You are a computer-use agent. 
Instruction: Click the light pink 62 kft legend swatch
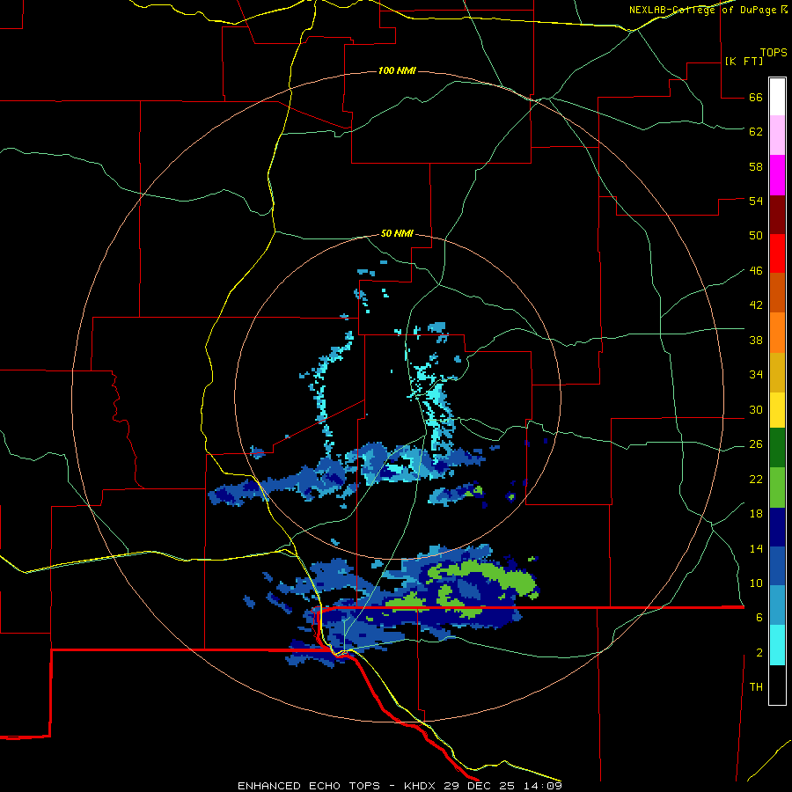pyautogui.click(x=777, y=135)
